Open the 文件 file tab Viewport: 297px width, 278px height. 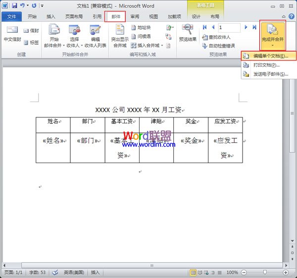pos(11,16)
